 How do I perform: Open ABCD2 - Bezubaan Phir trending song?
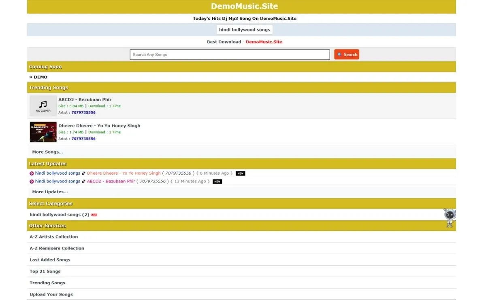point(85,99)
